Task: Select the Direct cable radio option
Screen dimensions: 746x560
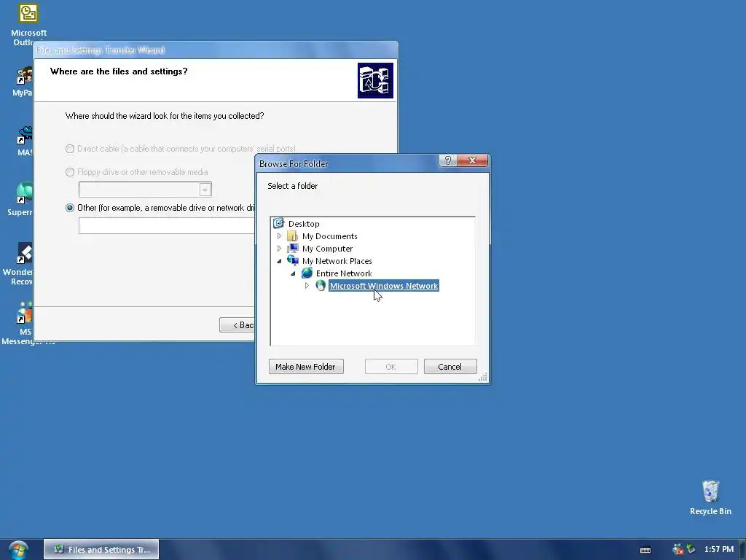Action: (x=70, y=149)
